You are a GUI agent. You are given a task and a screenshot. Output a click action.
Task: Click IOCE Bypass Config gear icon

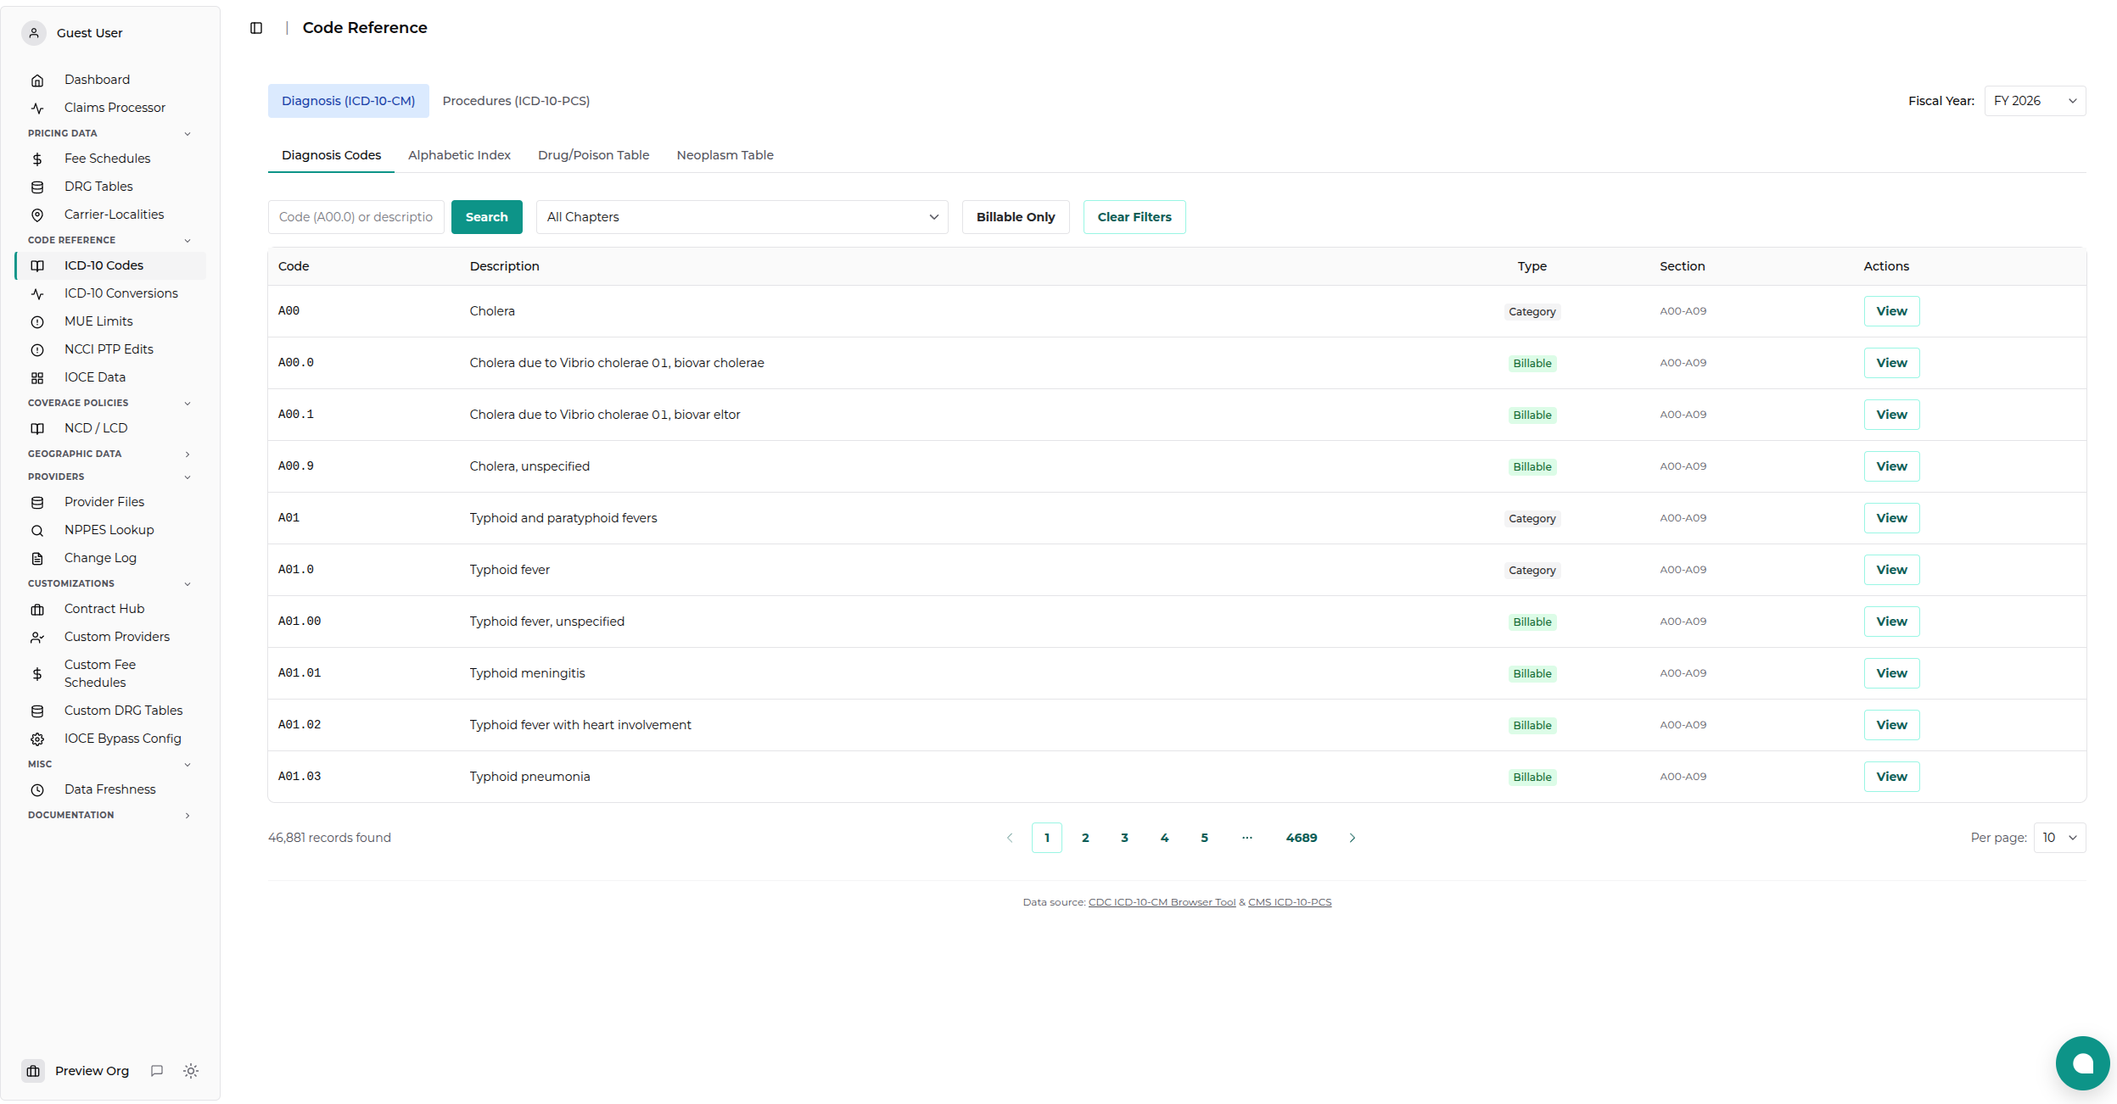37,739
